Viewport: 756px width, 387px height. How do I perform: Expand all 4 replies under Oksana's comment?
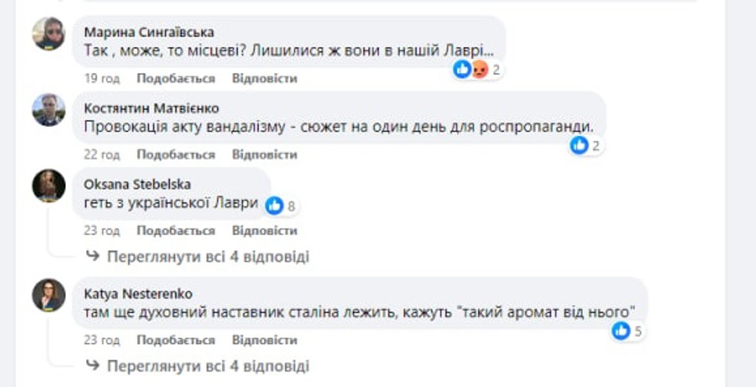click(207, 257)
